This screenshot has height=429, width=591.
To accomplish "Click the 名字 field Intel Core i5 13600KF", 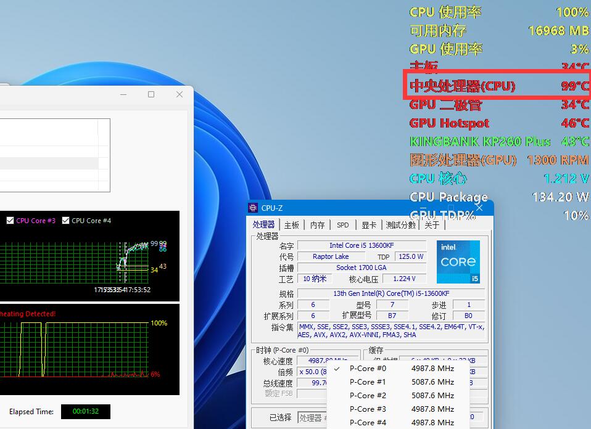I will click(x=362, y=245).
